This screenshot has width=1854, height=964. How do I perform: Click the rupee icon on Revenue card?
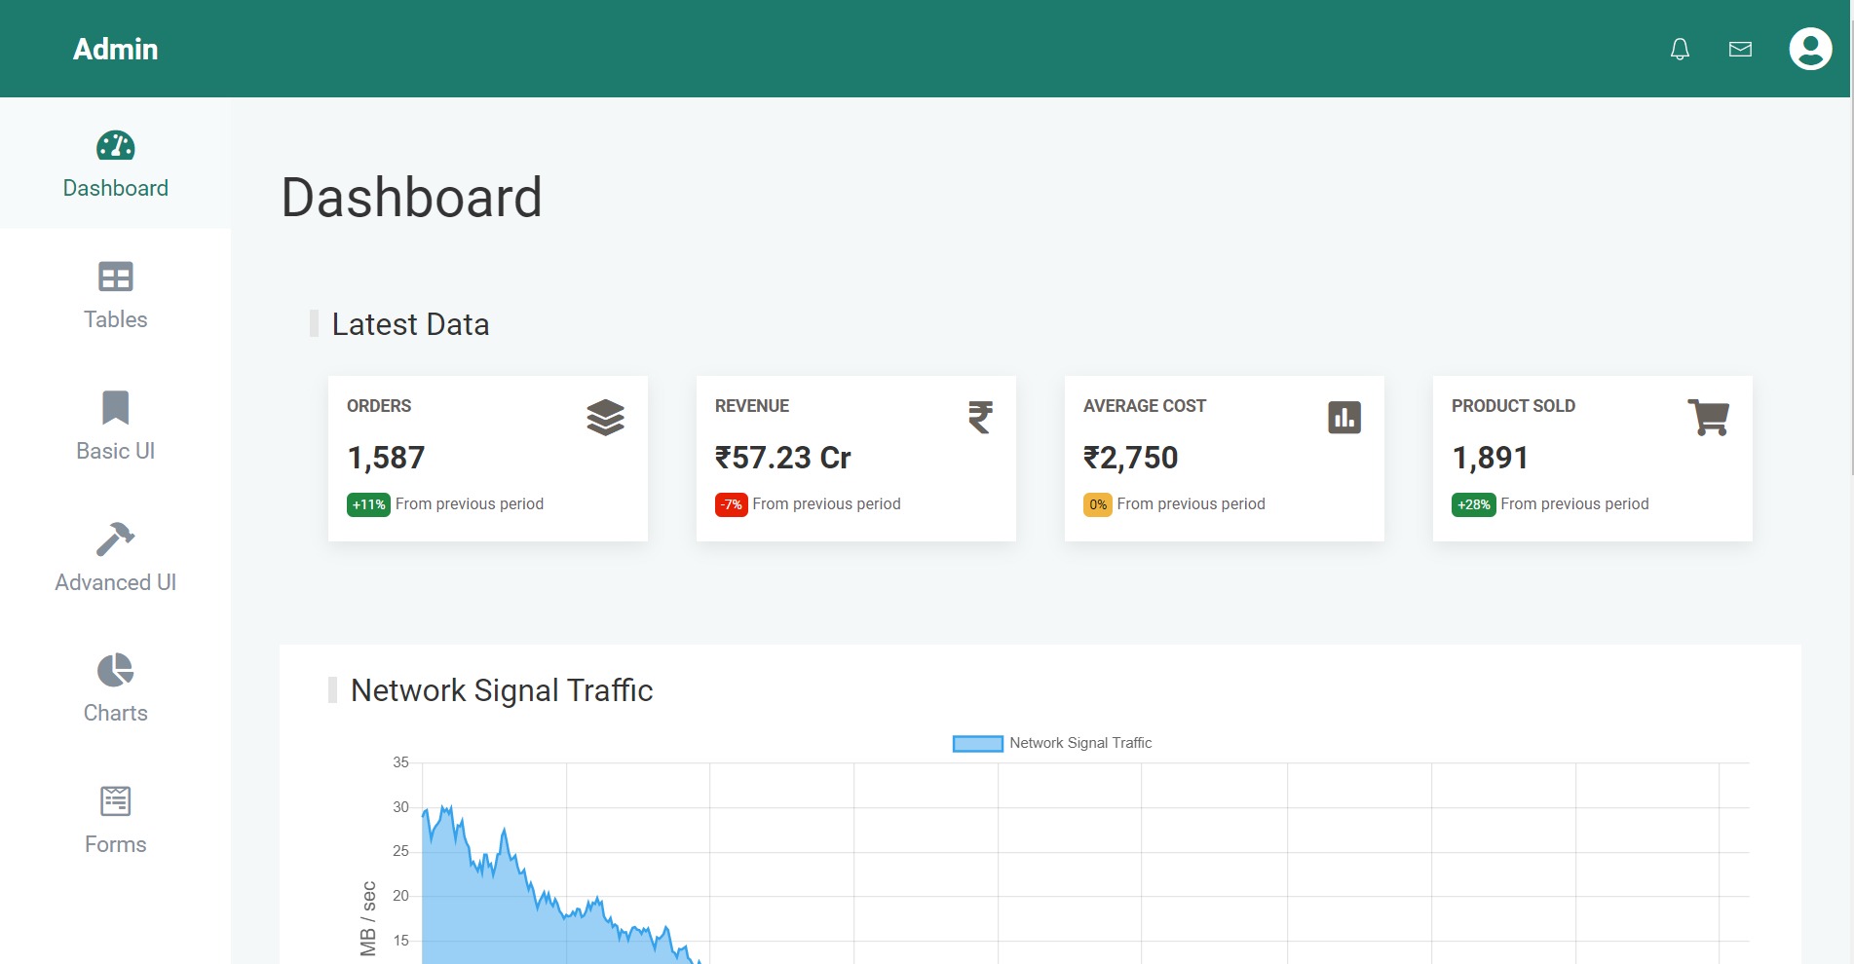(980, 418)
